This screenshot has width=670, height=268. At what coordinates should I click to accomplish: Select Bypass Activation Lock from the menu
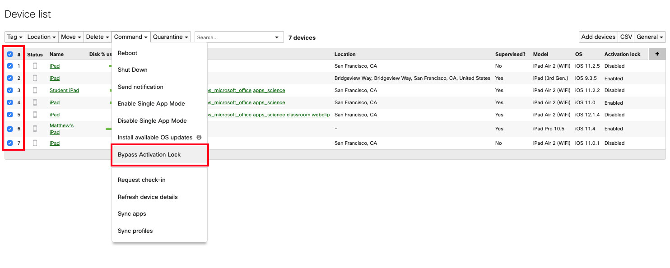[149, 154]
